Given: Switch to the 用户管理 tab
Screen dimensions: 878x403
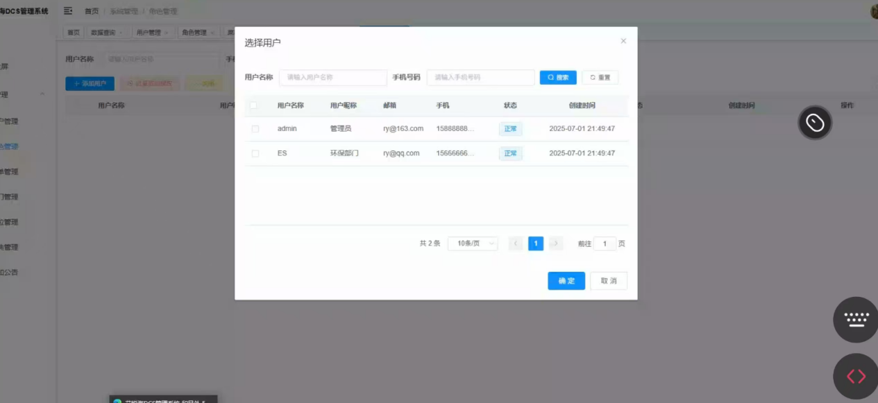Looking at the screenshot, I should click(x=152, y=33).
